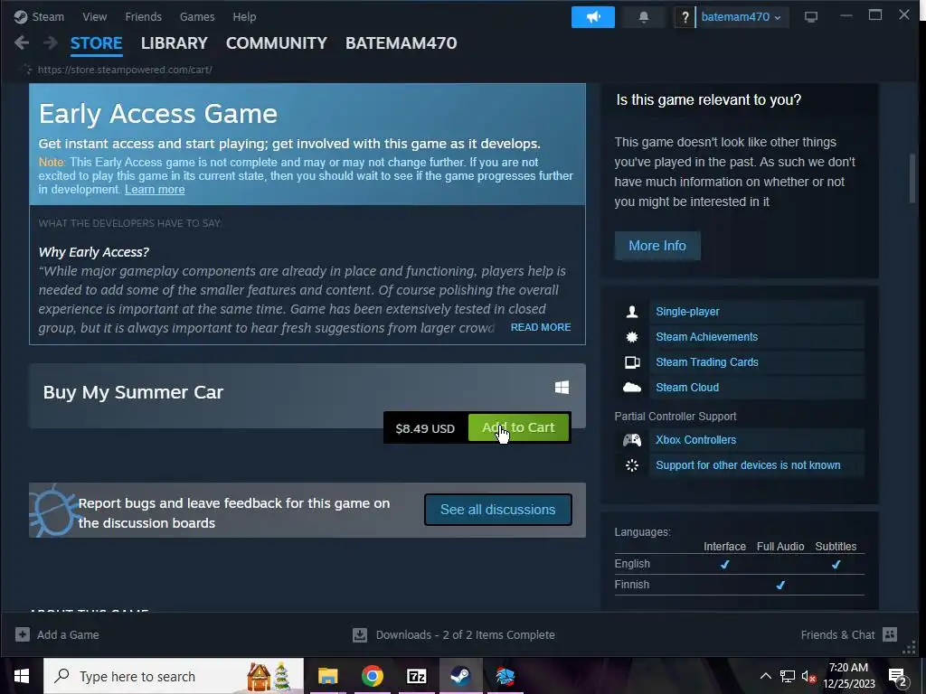Click the store URL address text

(x=125, y=70)
